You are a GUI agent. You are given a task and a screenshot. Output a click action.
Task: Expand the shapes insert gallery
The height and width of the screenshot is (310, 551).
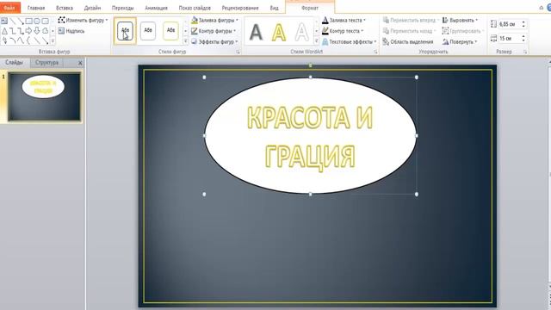click(53, 41)
